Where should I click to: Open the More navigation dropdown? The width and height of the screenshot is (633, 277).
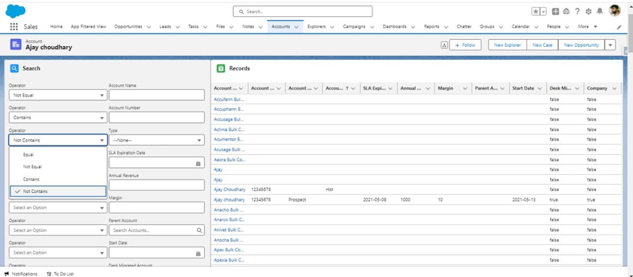coord(587,26)
